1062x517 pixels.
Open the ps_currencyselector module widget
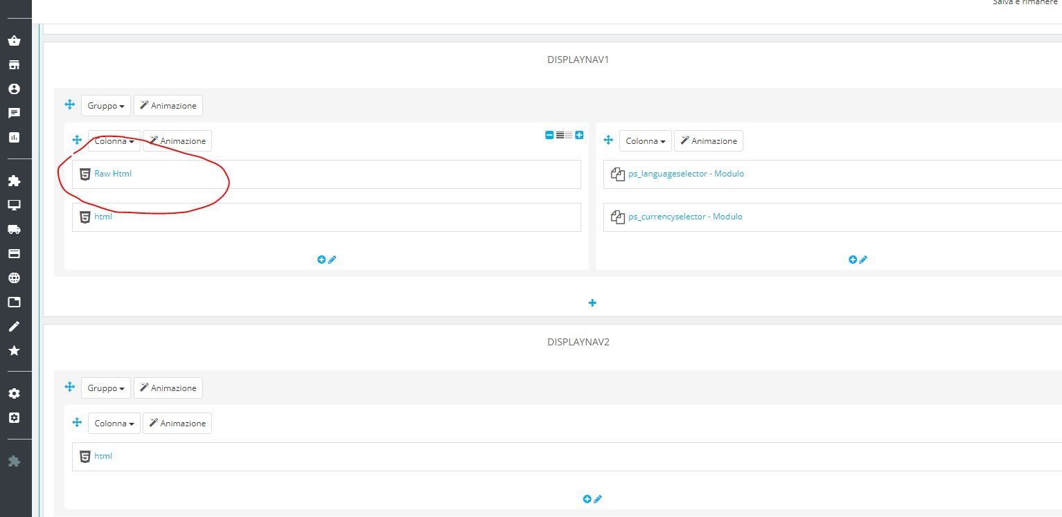click(685, 217)
